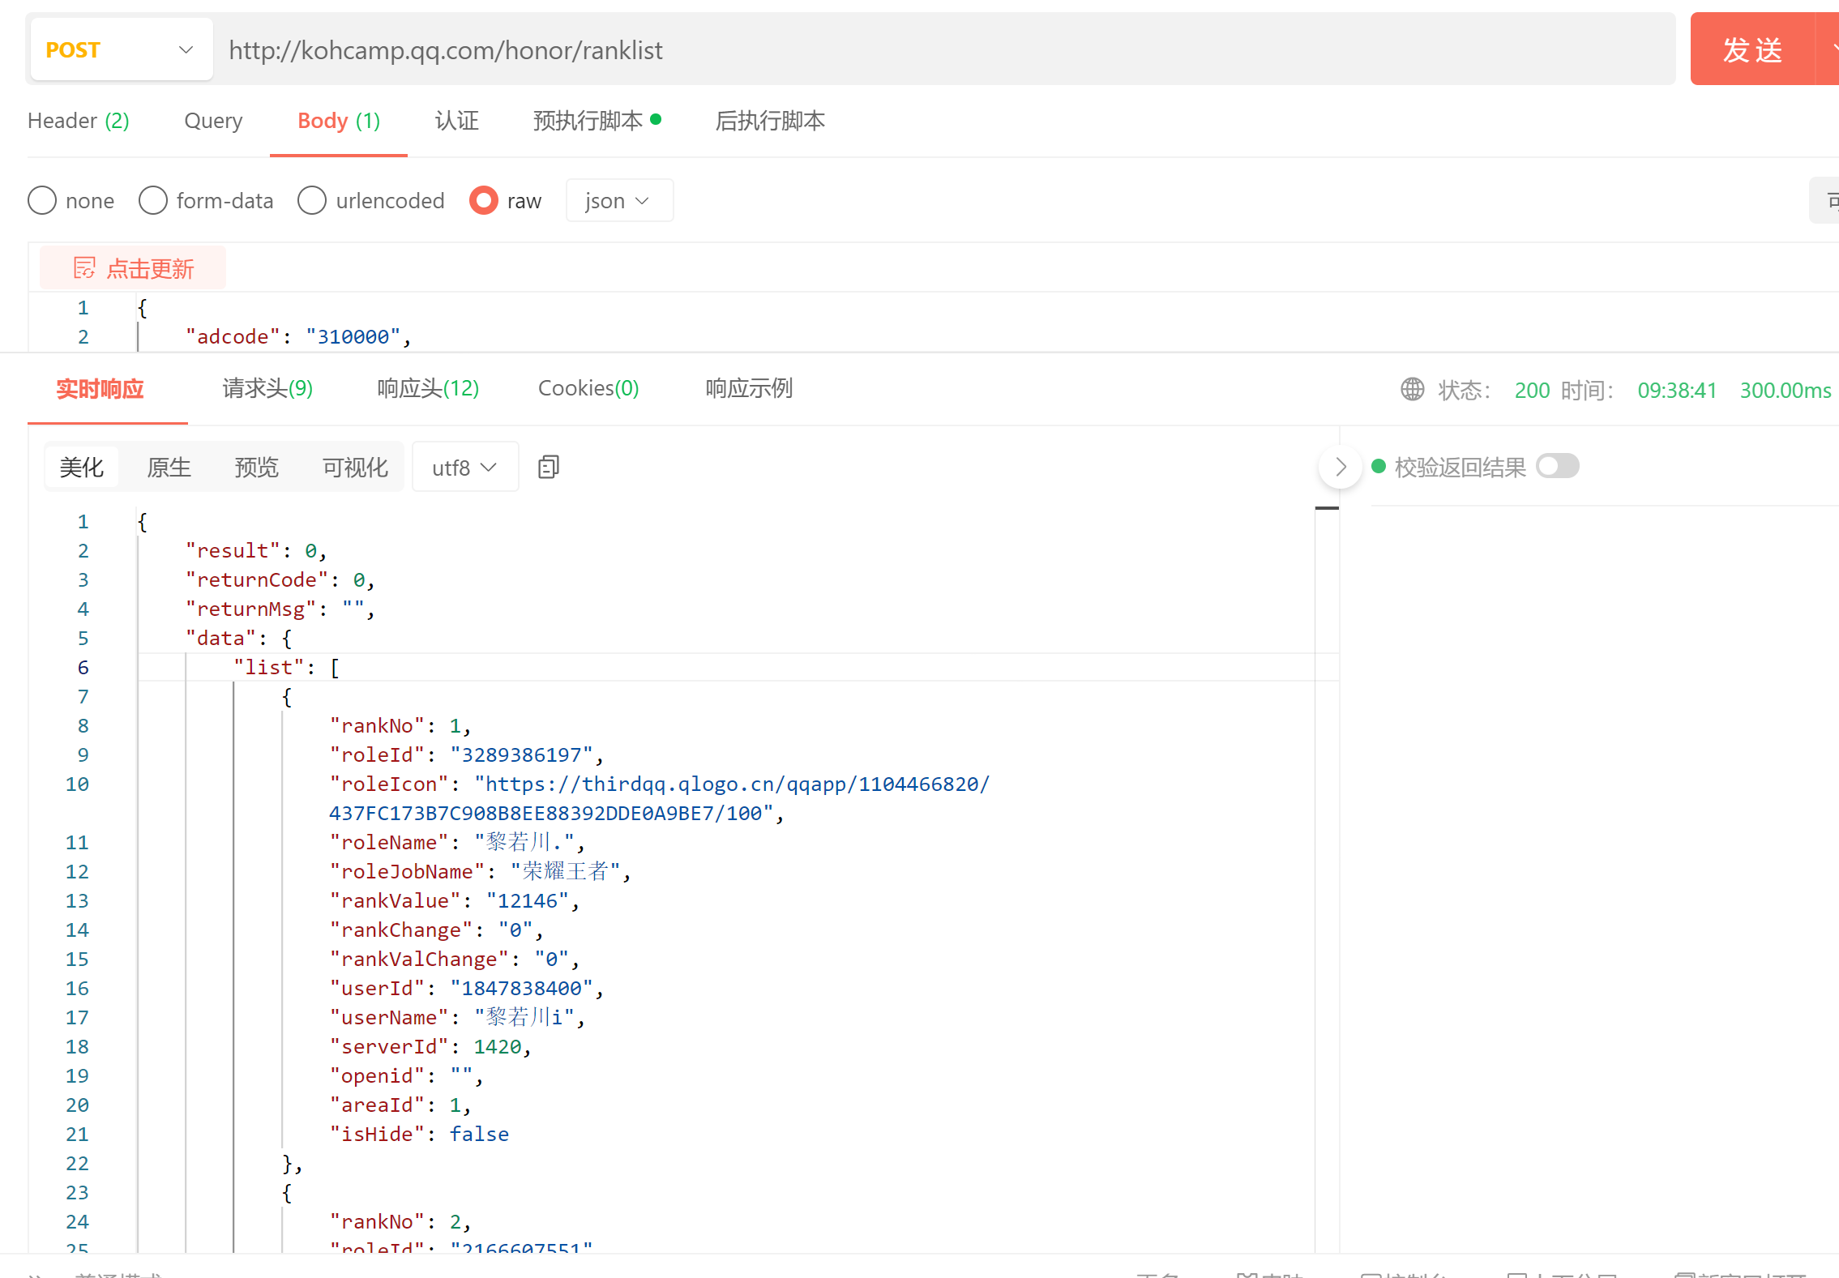Viewport: 1839px width, 1278px height.
Task: Click the response editor scrollbar marker
Action: [1327, 508]
